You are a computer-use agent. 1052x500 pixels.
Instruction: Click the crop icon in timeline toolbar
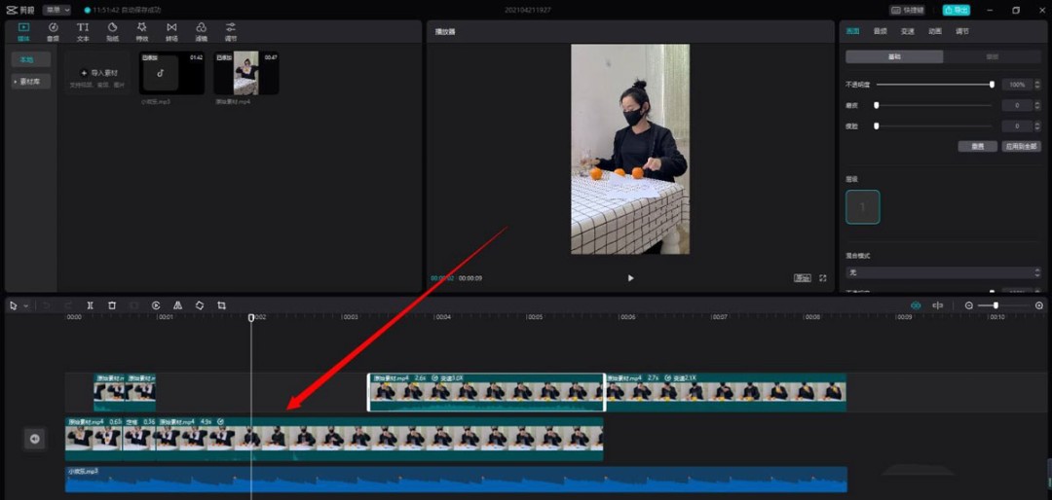[x=222, y=305]
